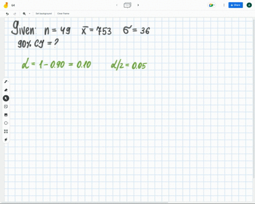The image size is (255, 204).
Task: Click green writing "α = 1 − 0.90 = 0.10"
Action: pyautogui.click(x=56, y=64)
